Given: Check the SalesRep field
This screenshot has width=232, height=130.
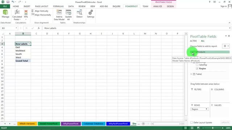Looking at the screenshot, I should (197, 65).
